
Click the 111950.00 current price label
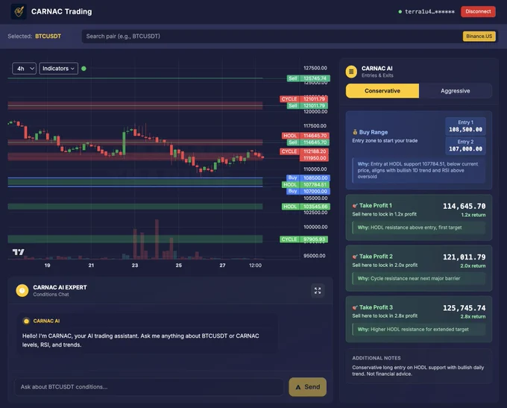click(315, 158)
